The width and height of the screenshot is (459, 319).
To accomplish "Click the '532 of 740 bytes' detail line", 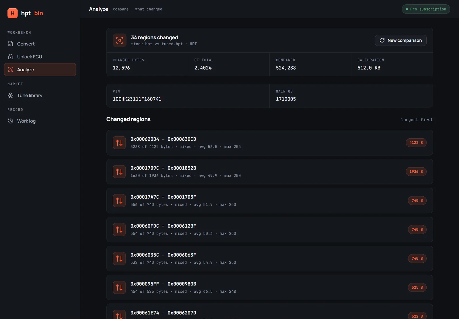I will 183,263.
